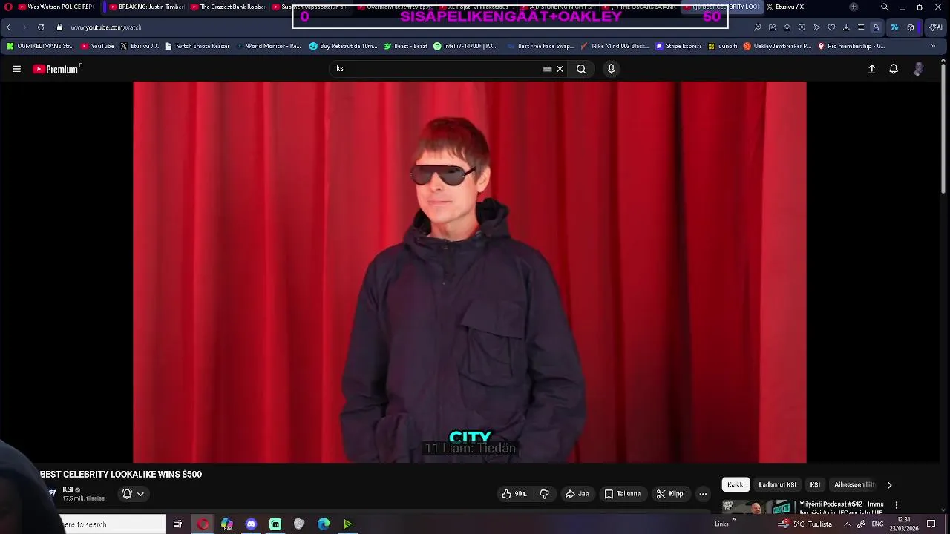View site info via address bar padlock
Screen dimensions: 950x534
click(x=60, y=27)
